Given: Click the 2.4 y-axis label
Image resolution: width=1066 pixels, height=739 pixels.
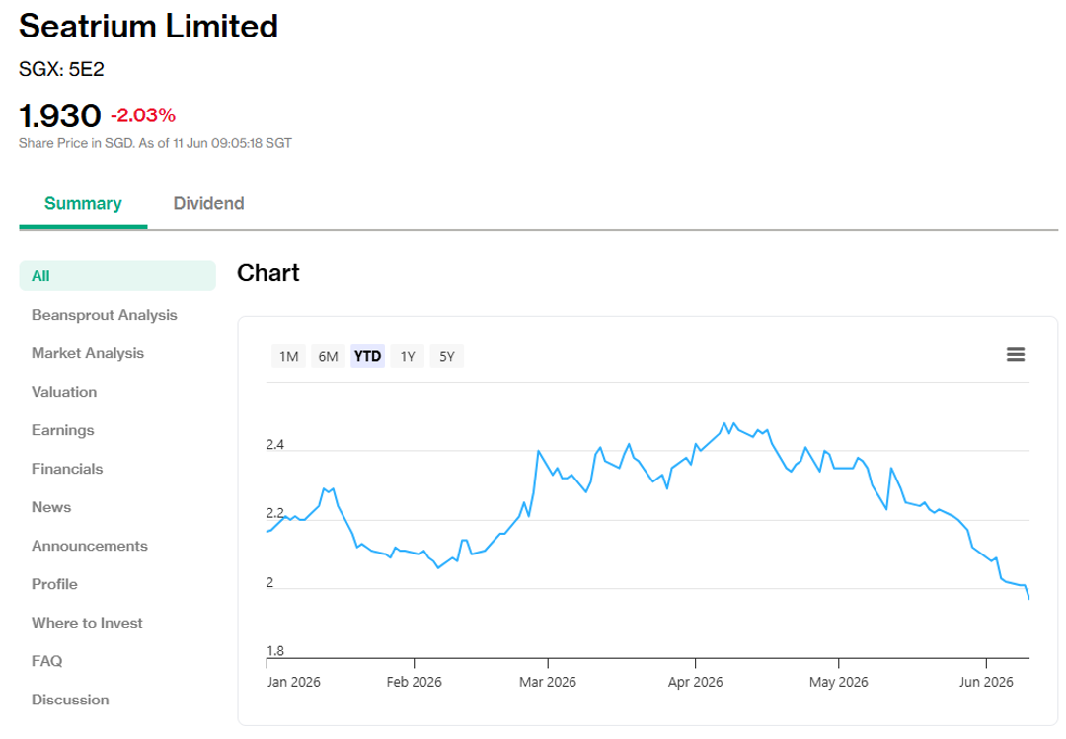Looking at the screenshot, I should click(x=274, y=445).
